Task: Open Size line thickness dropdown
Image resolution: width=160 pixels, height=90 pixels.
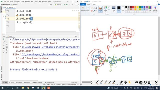Action: [x=113, y=9]
